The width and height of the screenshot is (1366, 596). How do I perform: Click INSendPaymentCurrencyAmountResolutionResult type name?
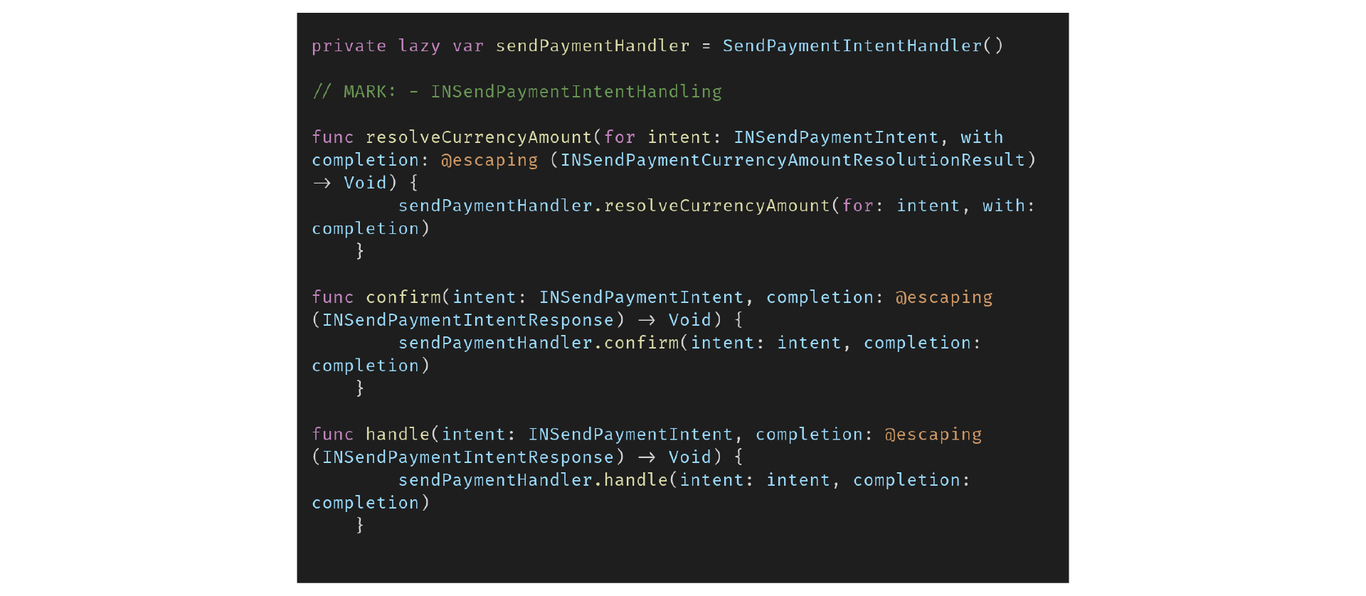tap(793, 160)
